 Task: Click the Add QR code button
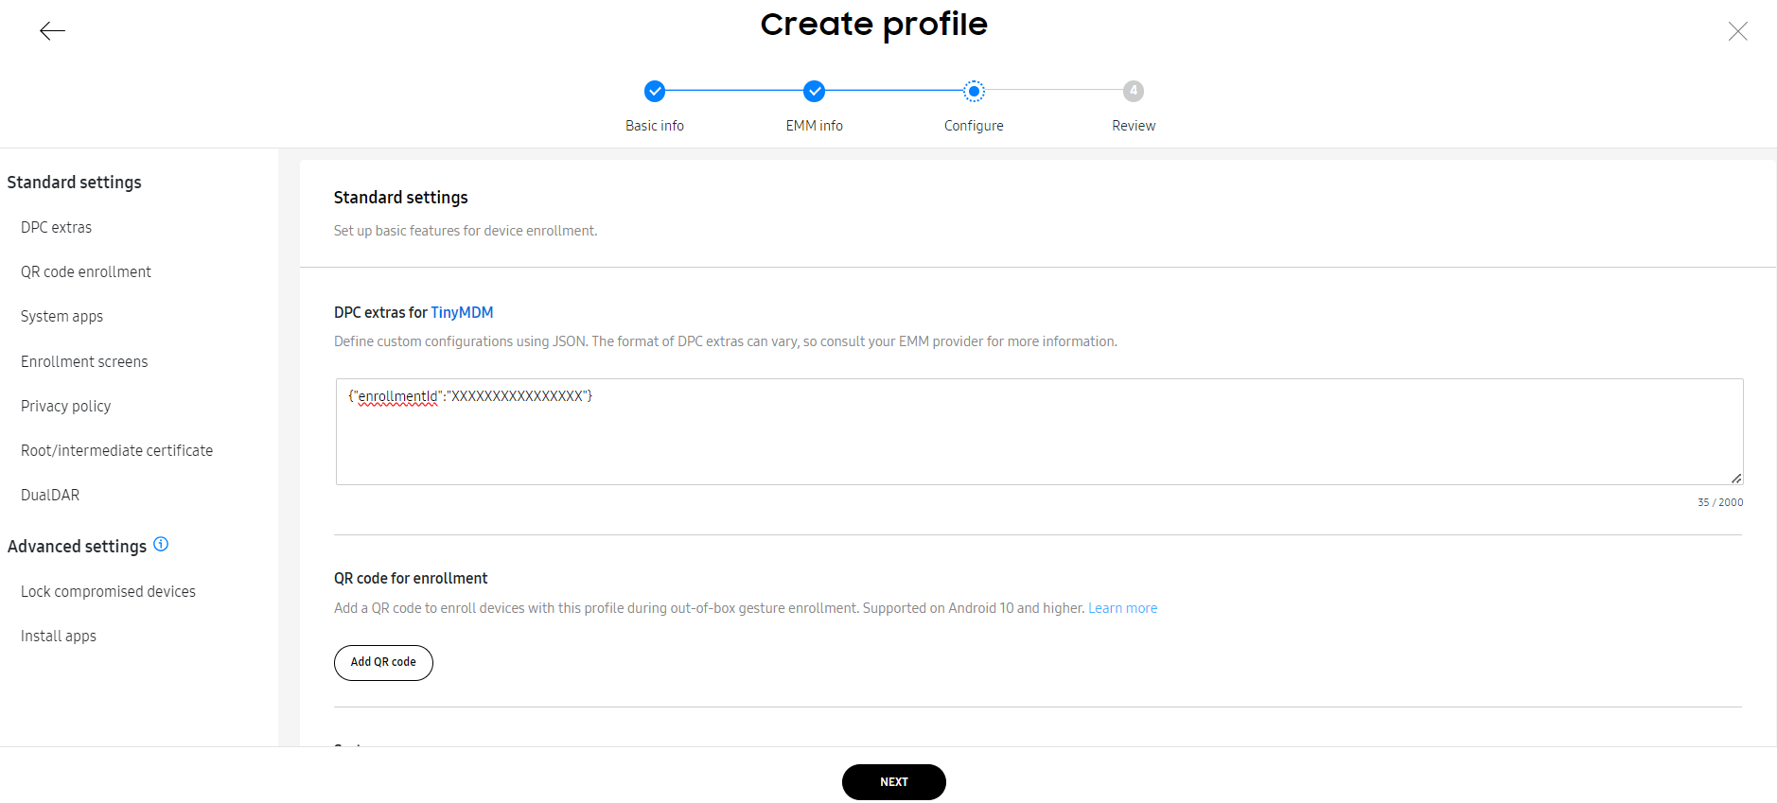(x=383, y=662)
